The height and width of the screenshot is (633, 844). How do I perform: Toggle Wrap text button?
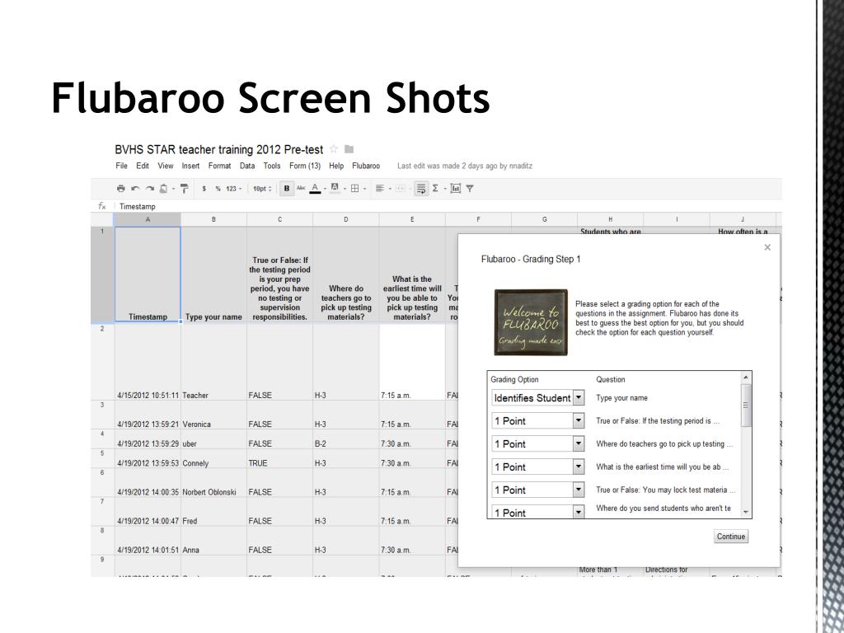[x=422, y=189]
